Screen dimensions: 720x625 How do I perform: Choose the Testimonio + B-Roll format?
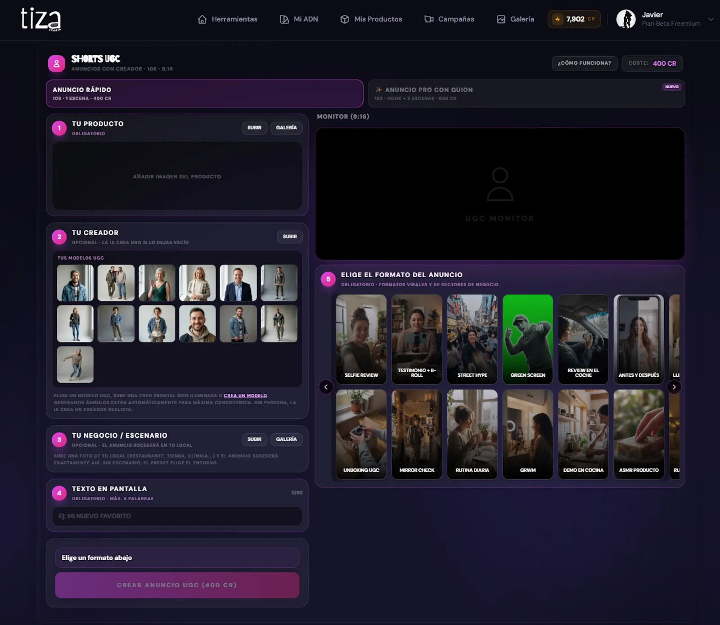417,340
